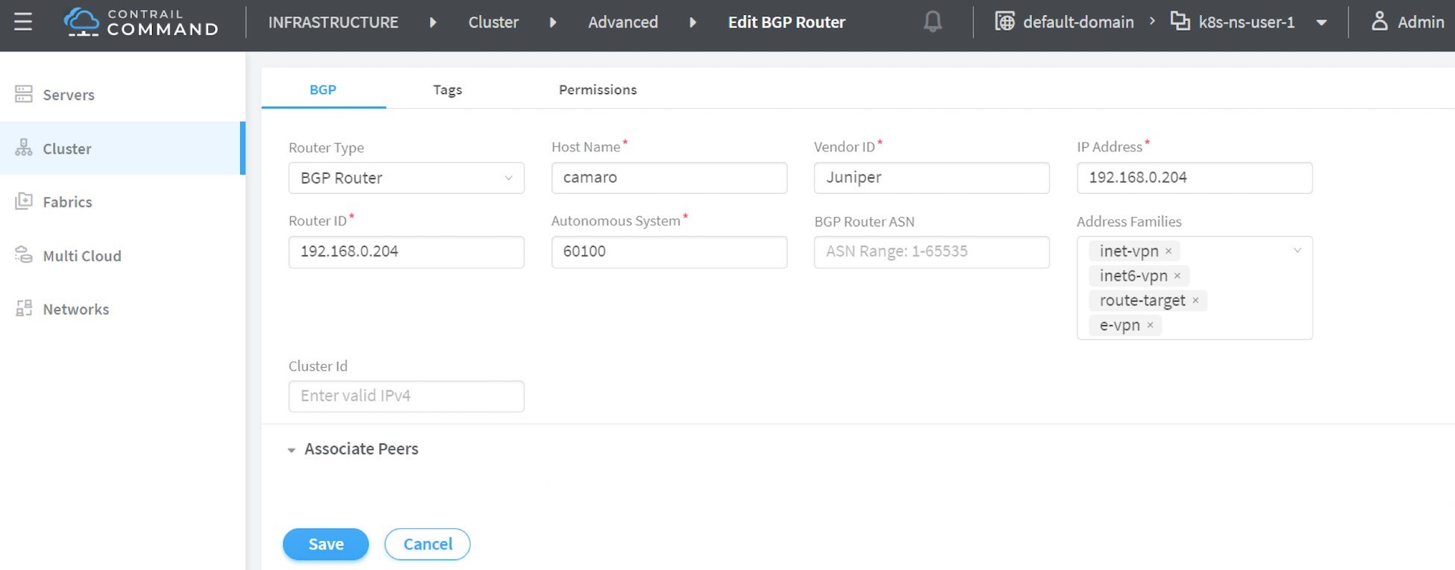Collapse the Associate Peers section
Image resolution: width=1455 pixels, height=570 pixels.
[x=292, y=450]
